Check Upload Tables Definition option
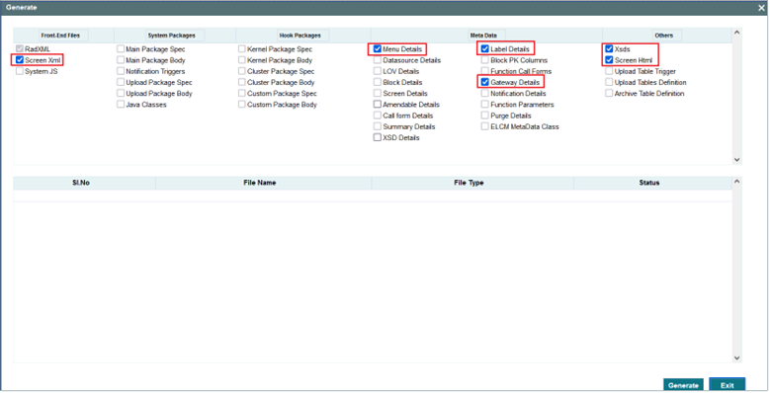The height and width of the screenshot is (393, 770). (x=609, y=82)
